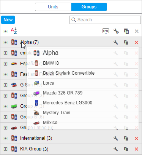Screen dimensions: 142x155
Task: Create a new group with New
Action: (x=8, y=20)
